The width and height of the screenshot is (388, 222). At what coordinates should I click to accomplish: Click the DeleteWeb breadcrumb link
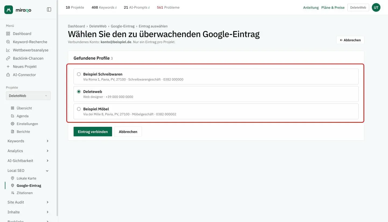tap(98, 26)
